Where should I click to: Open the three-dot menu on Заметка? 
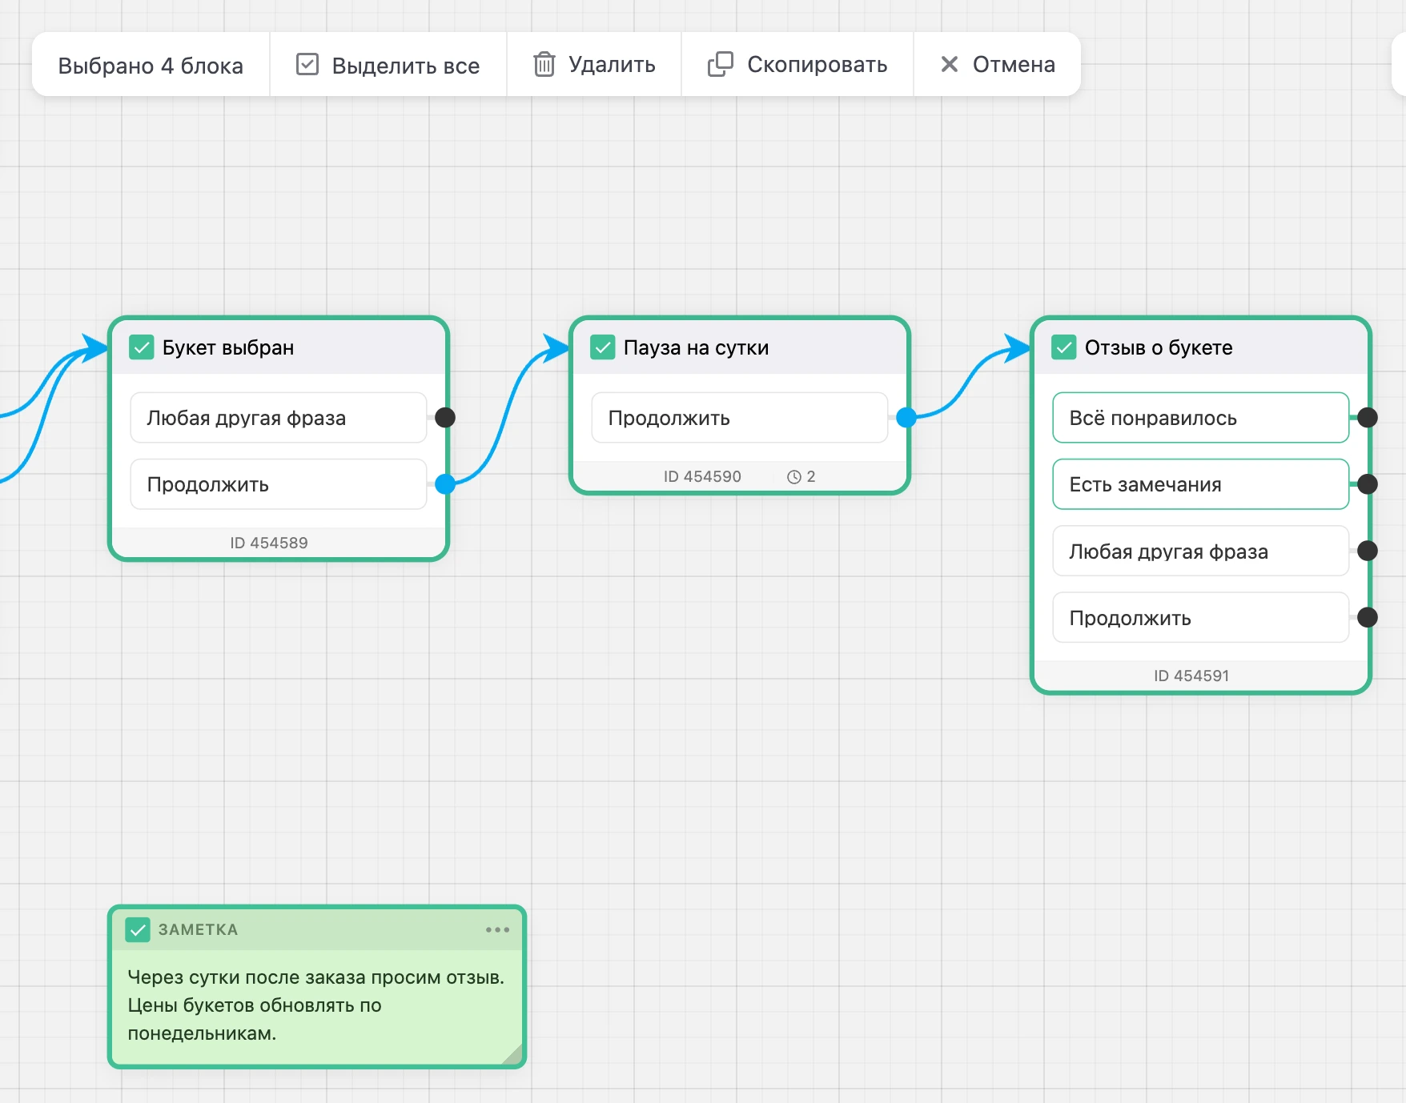coord(497,929)
